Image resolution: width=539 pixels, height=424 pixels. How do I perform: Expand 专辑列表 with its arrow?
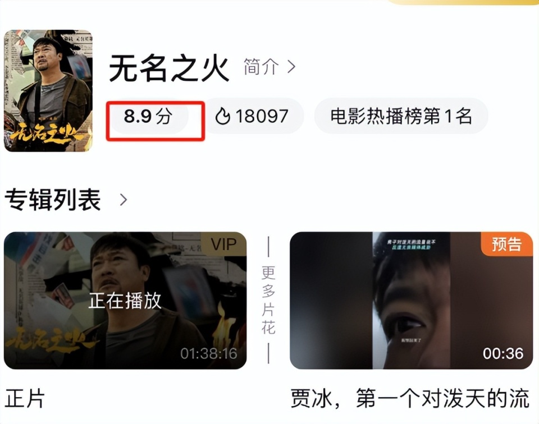(x=124, y=200)
